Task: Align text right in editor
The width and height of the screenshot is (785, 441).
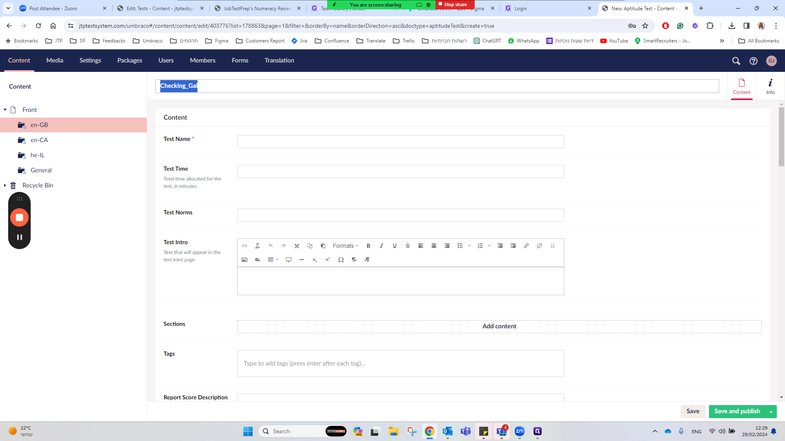Action: [447, 246]
